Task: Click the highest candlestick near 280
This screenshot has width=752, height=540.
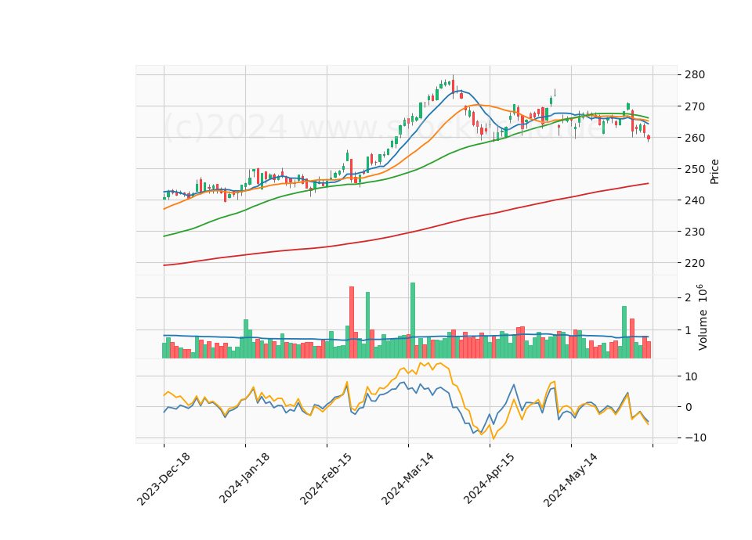Action: (453, 86)
